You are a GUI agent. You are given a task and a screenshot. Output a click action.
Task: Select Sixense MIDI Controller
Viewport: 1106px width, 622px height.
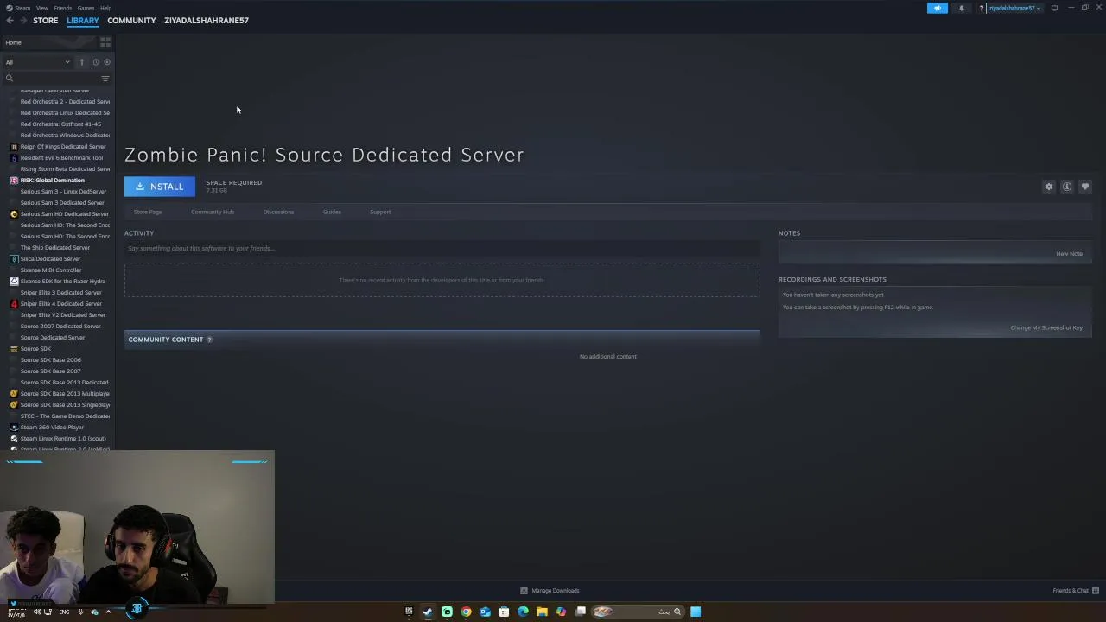50,270
